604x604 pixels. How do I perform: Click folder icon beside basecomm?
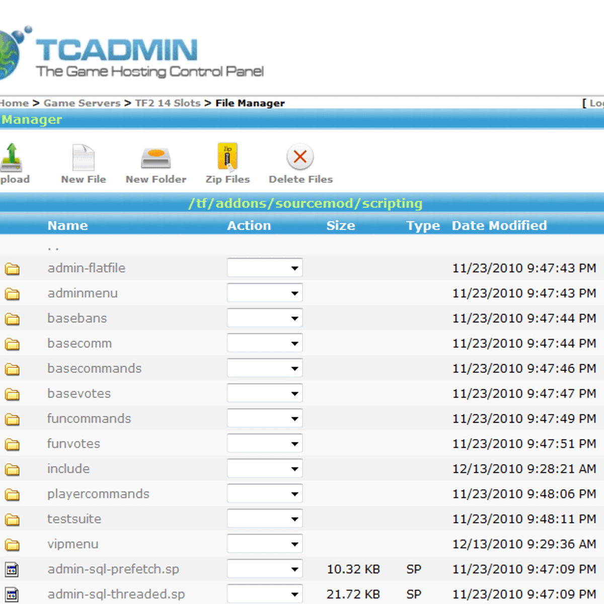(13, 344)
